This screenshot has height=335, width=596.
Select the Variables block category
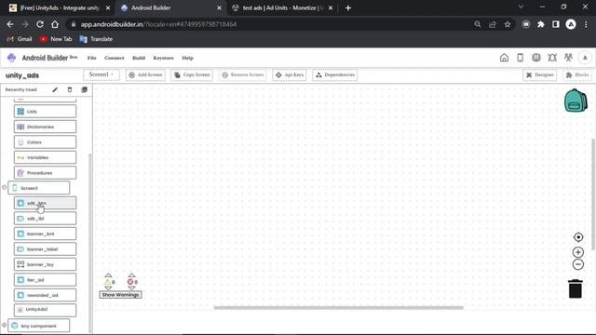pos(45,157)
